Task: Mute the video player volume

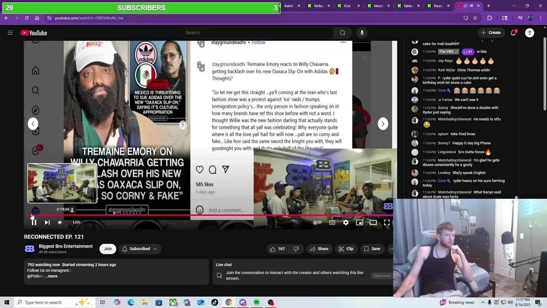Action: 60,222
